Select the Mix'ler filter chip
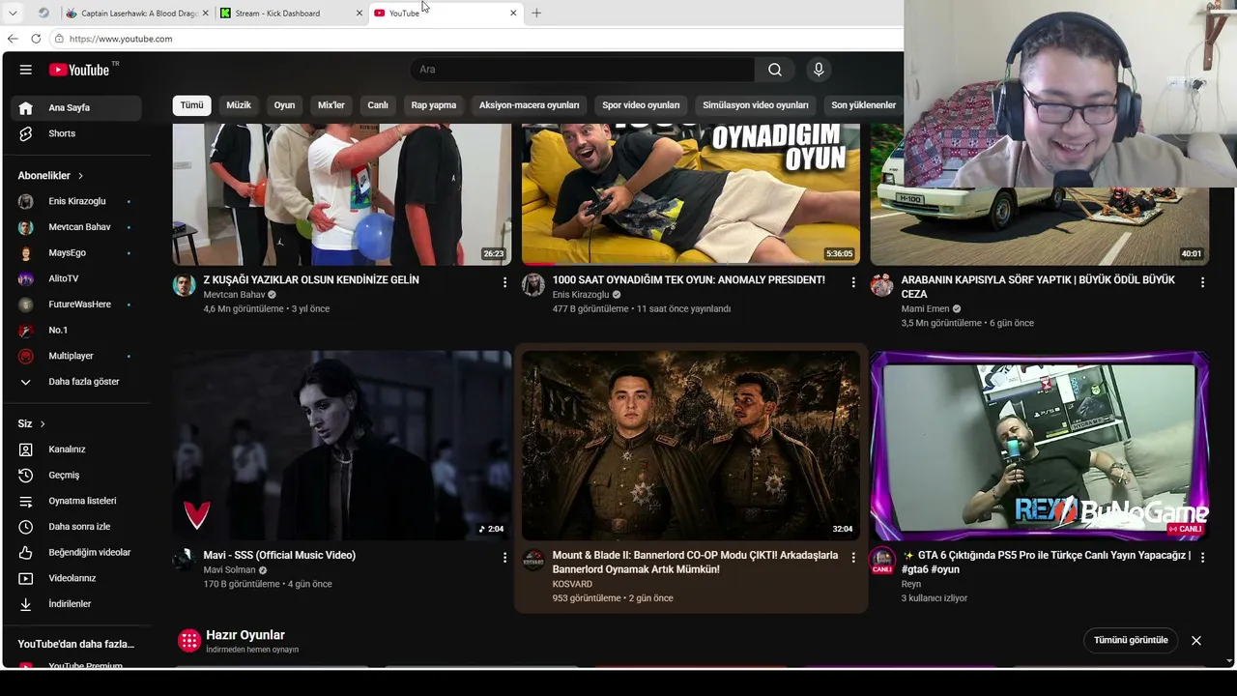 pos(331,105)
